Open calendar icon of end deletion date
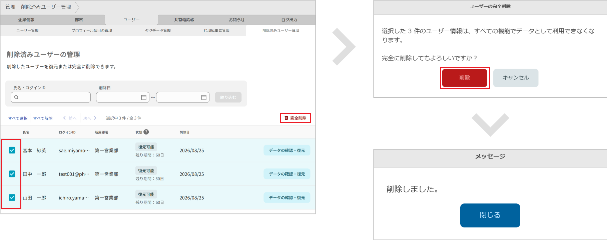 [x=204, y=97]
